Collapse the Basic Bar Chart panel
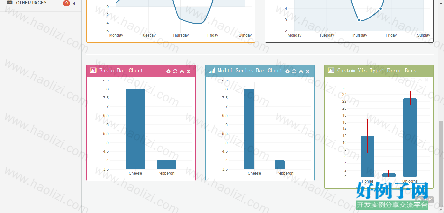 (x=182, y=71)
